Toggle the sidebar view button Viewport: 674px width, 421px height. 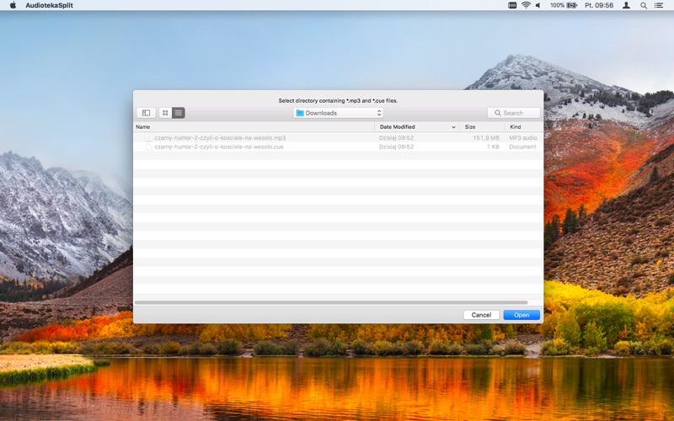coord(146,113)
